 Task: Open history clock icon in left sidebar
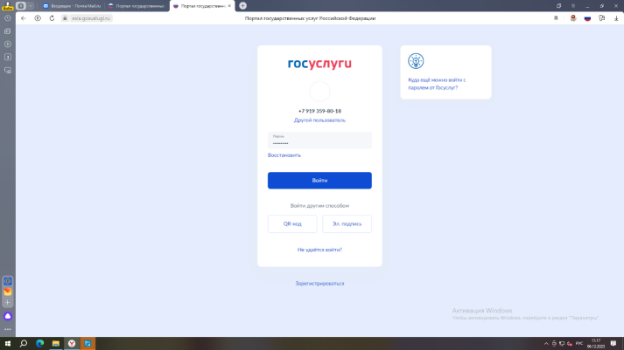(x=7, y=17)
